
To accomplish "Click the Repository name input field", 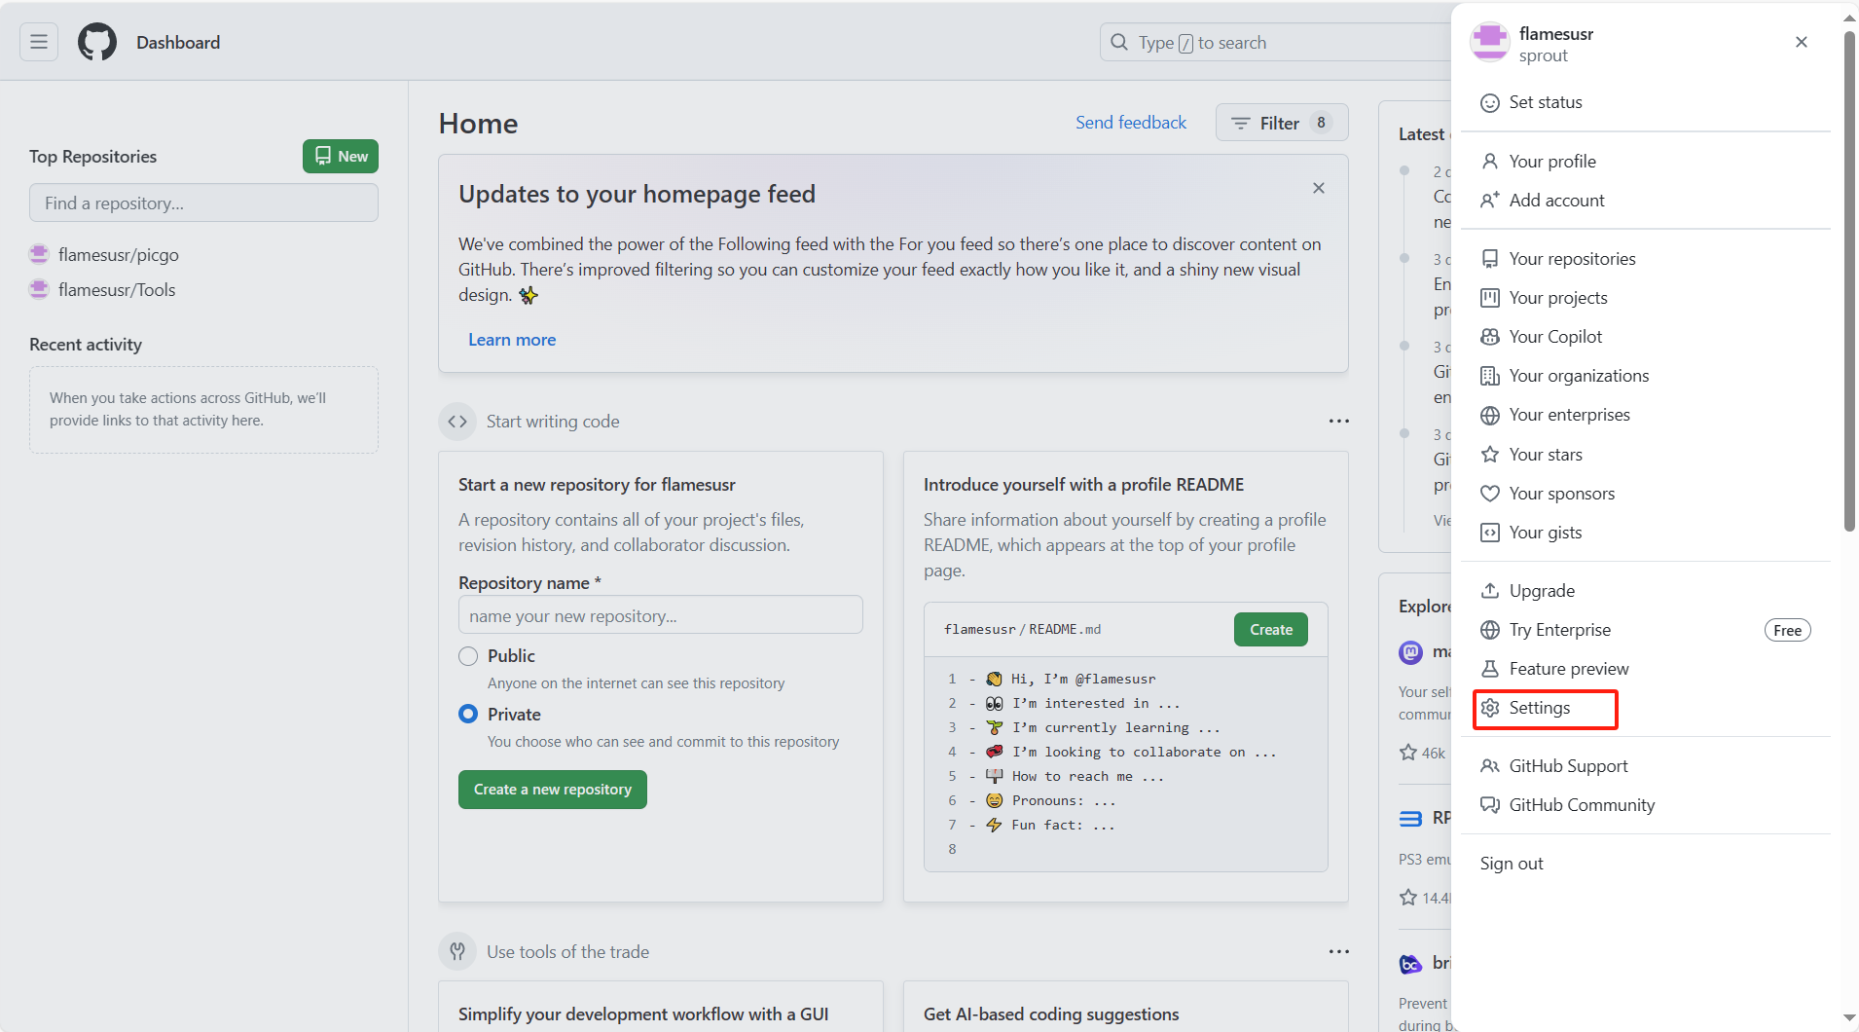I will pyautogui.click(x=661, y=615).
